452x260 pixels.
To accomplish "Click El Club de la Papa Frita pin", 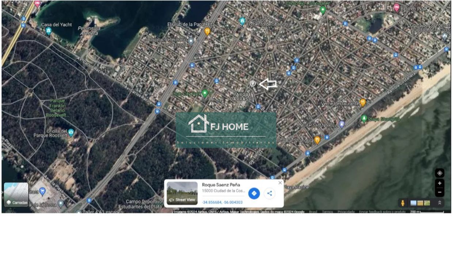I will pos(208,31).
